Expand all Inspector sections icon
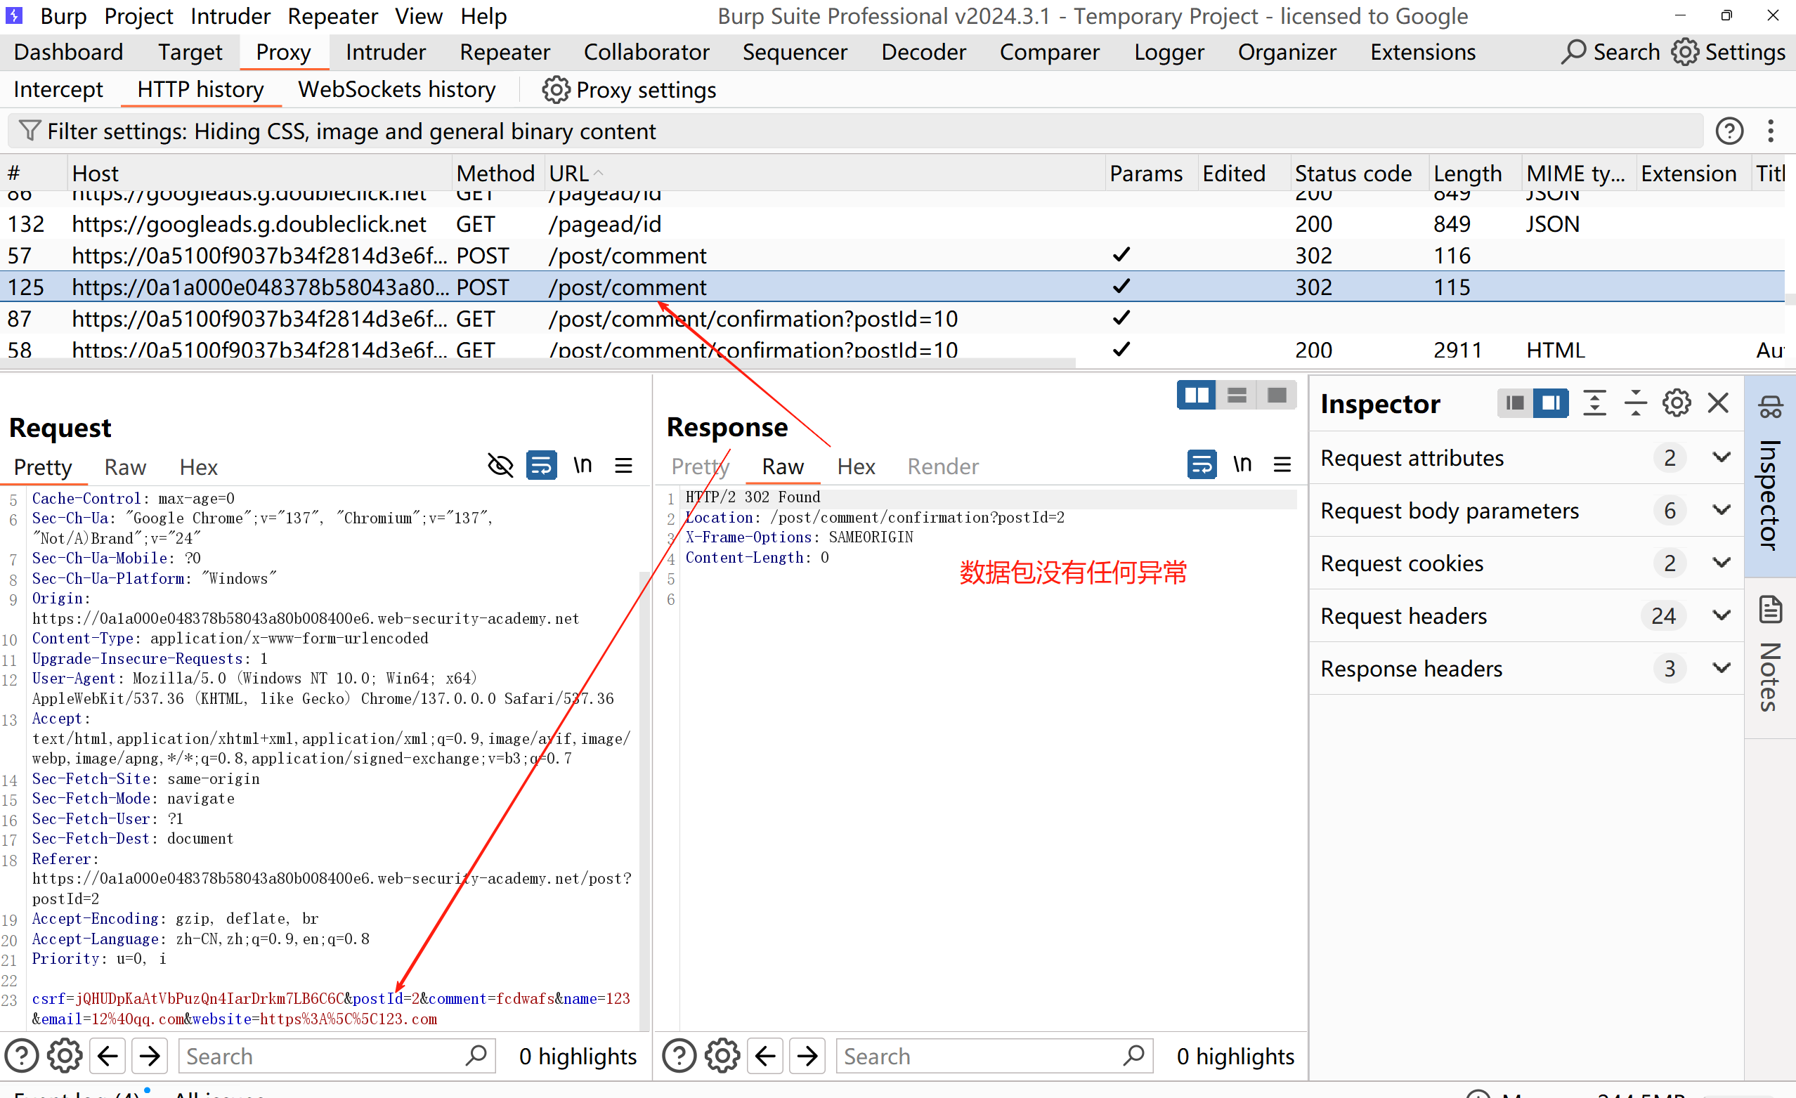 coord(1594,403)
